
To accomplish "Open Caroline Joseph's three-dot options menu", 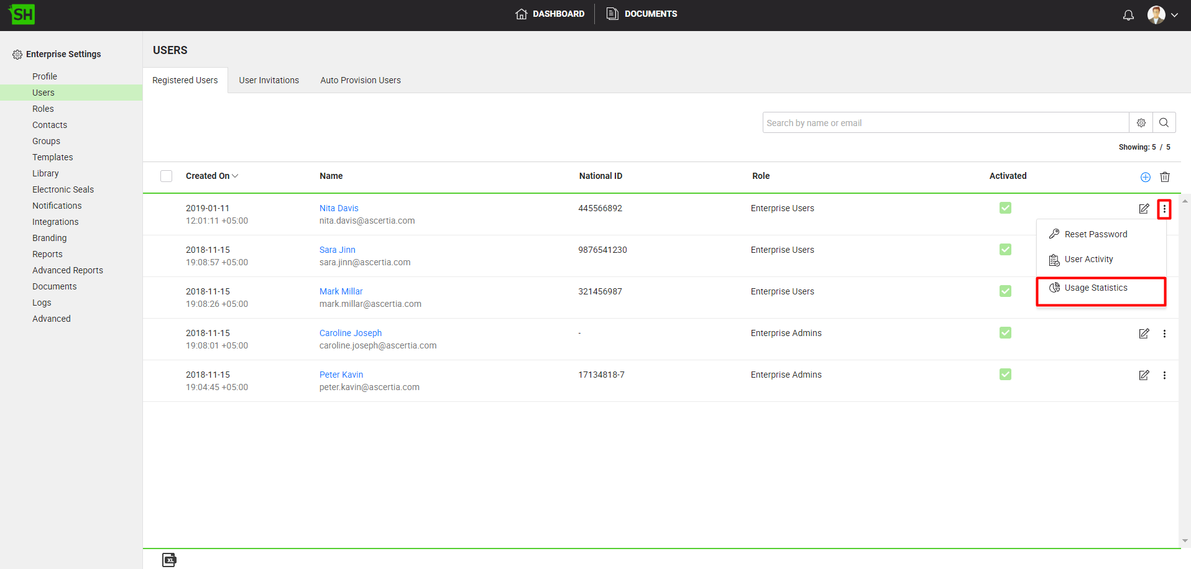I will [x=1164, y=334].
